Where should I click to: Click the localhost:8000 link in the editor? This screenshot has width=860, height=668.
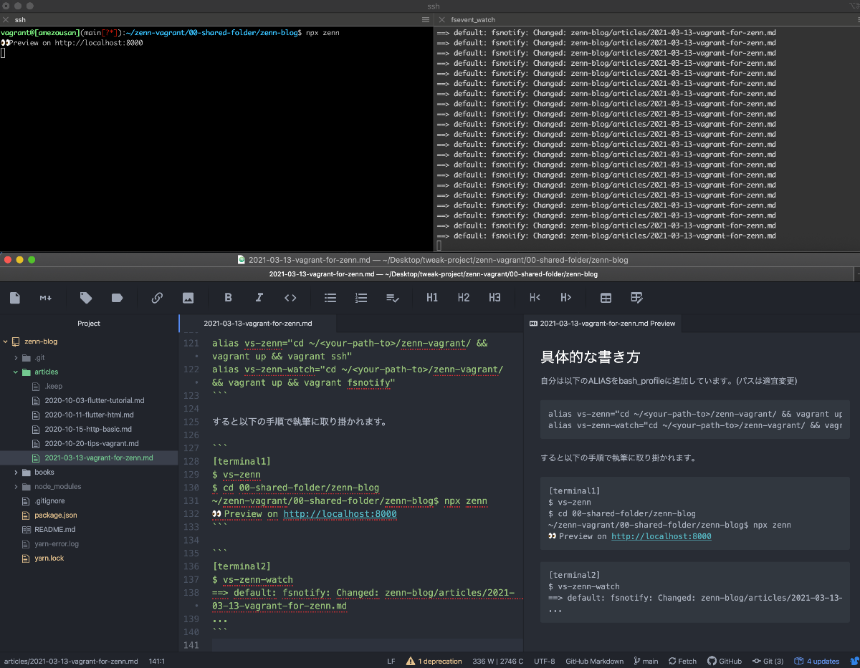pyautogui.click(x=340, y=514)
